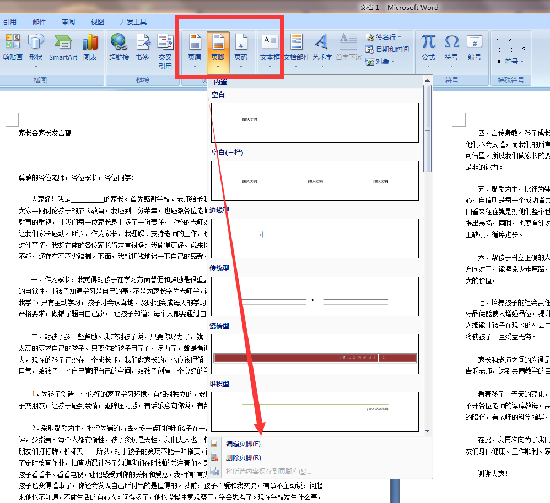Select the Blank (空白) footer thumbnail
Image resolution: width=550 pixels, height=503 pixels.
tap(315, 122)
